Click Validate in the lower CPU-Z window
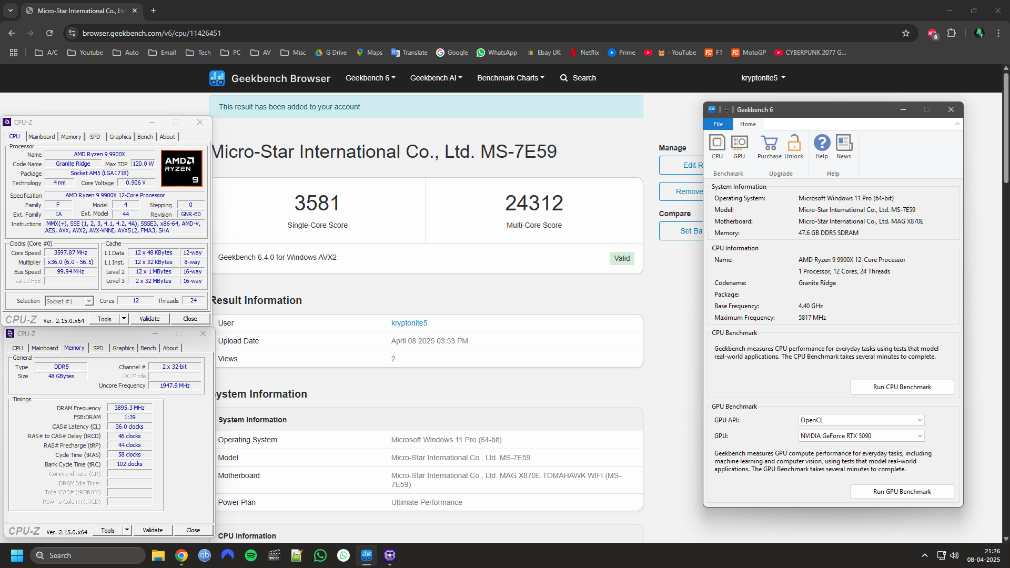Image resolution: width=1010 pixels, height=568 pixels. coord(153,530)
